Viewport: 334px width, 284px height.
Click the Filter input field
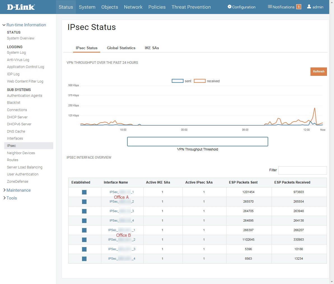(x=302, y=170)
